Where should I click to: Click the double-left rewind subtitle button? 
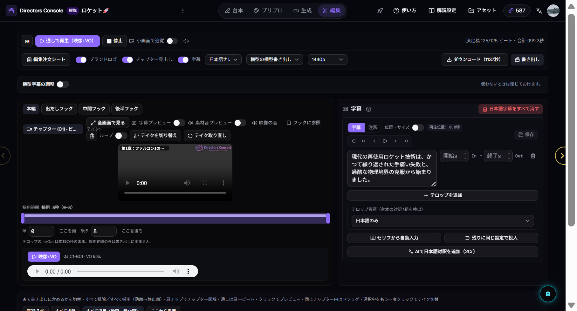363,141
